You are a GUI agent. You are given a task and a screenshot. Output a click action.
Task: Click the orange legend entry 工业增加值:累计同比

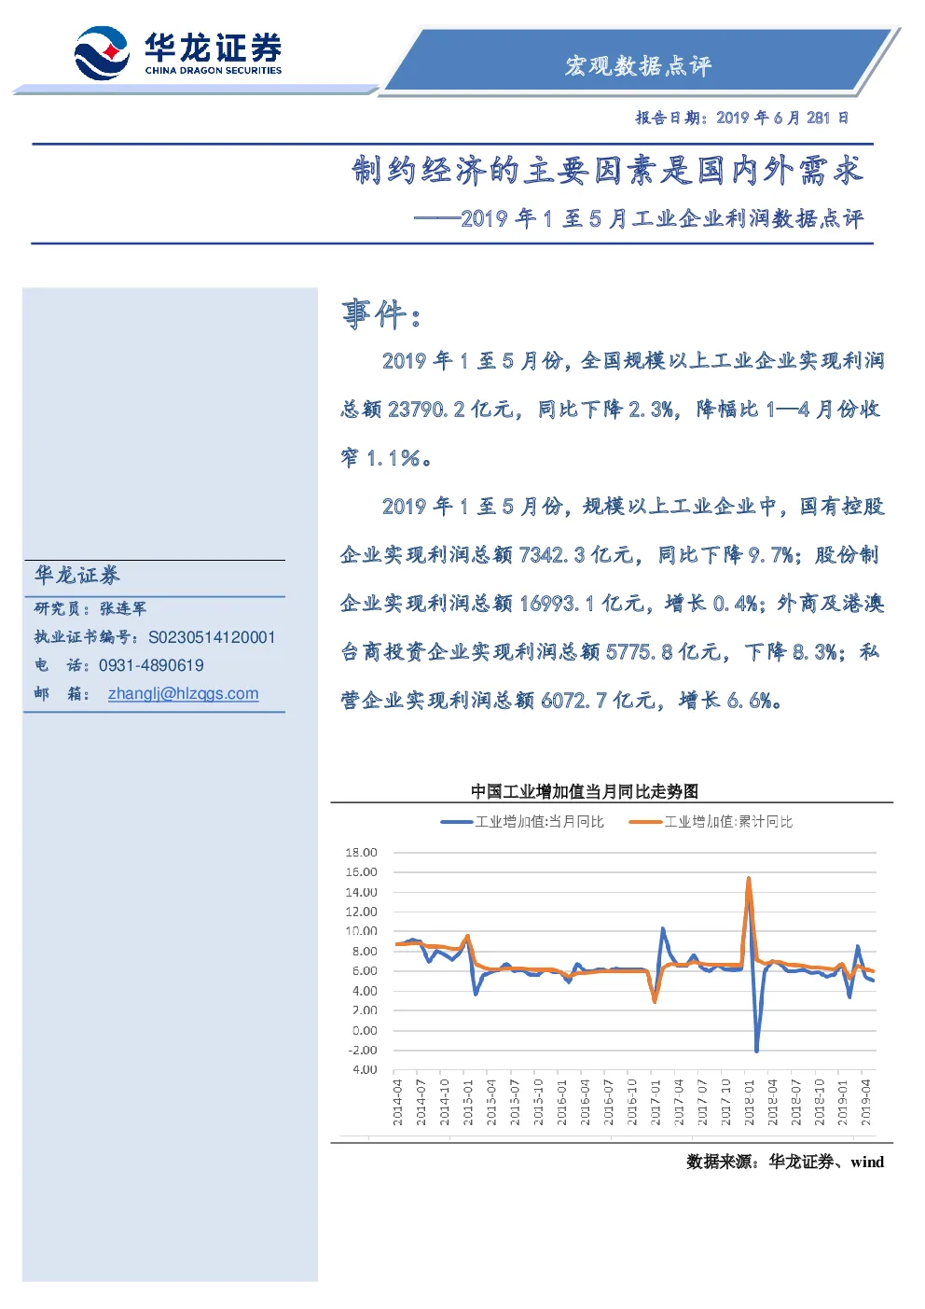pyautogui.click(x=711, y=822)
